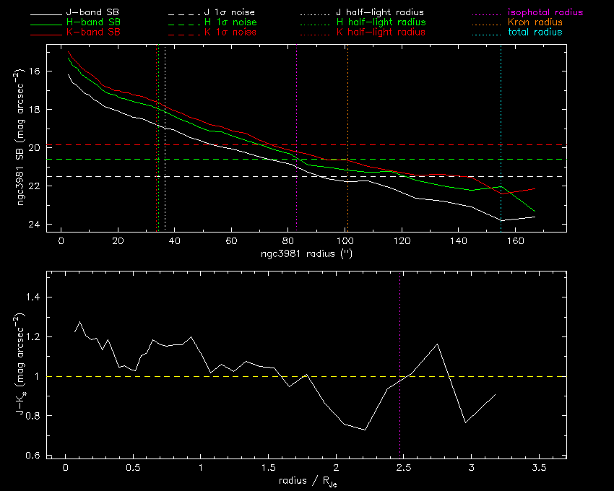Select the K-band SB legend entry
614x491 pixels.
click(x=93, y=32)
